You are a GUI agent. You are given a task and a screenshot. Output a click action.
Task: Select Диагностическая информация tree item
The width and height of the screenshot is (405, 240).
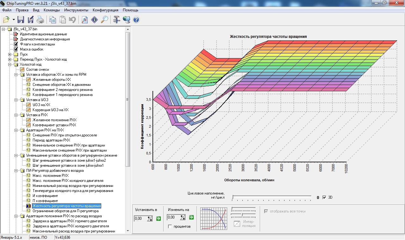45,39
